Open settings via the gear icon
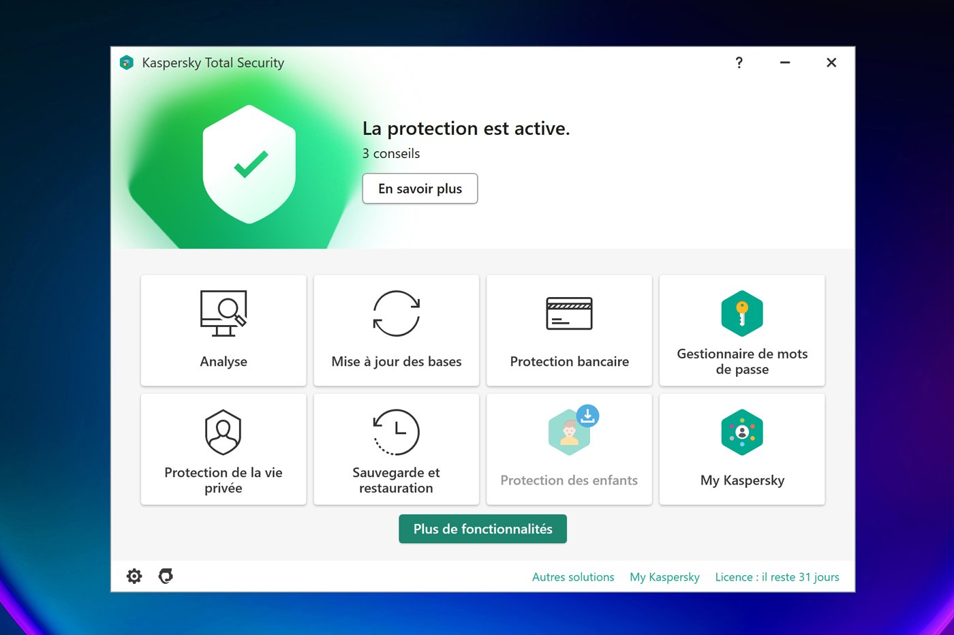The image size is (954, 635). click(134, 576)
